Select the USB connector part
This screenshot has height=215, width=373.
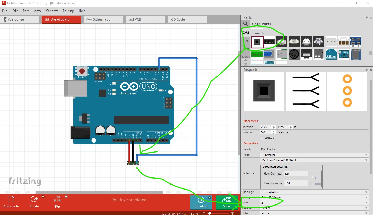[x=282, y=54]
